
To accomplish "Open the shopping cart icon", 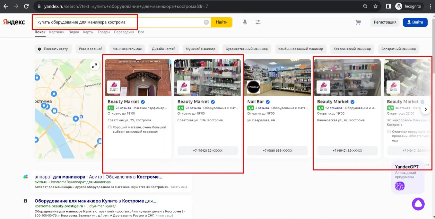I will click(358, 22).
